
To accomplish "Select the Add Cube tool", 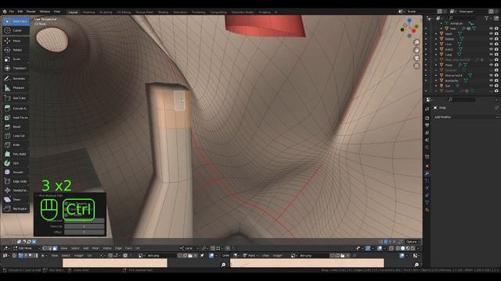I will pos(16,98).
